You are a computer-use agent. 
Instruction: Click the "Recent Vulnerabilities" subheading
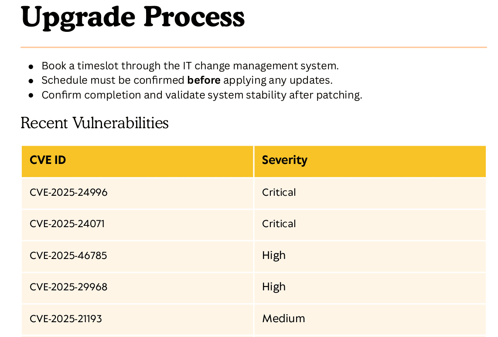click(x=95, y=123)
